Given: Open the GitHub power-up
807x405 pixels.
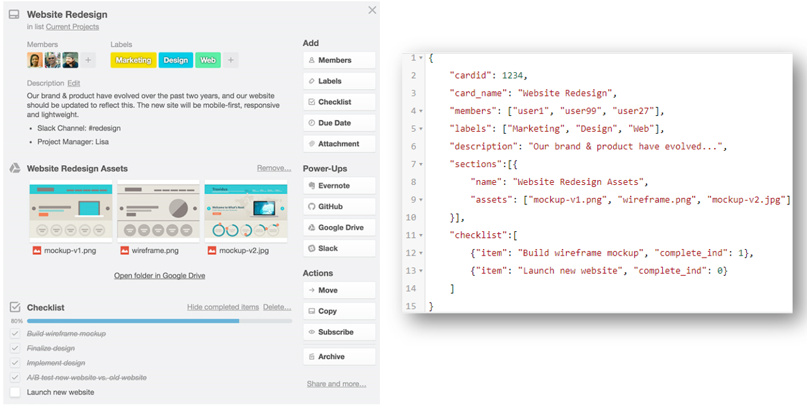Looking at the screenshot, I should pyautogui.click(x=339, y=206).
